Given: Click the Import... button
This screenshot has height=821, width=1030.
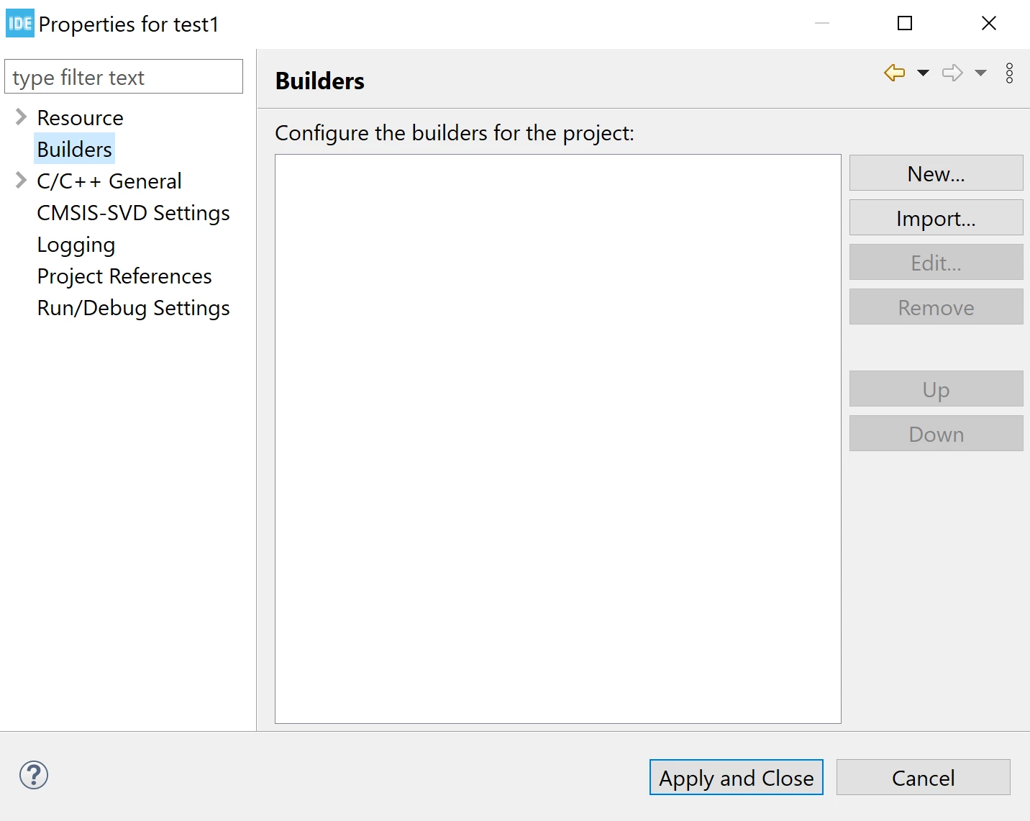Looking at the screenshot, I should pyautogui.click(x=936, y=217).
